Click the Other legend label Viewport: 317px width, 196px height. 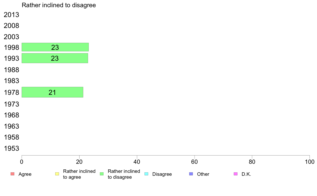point(203,174)
